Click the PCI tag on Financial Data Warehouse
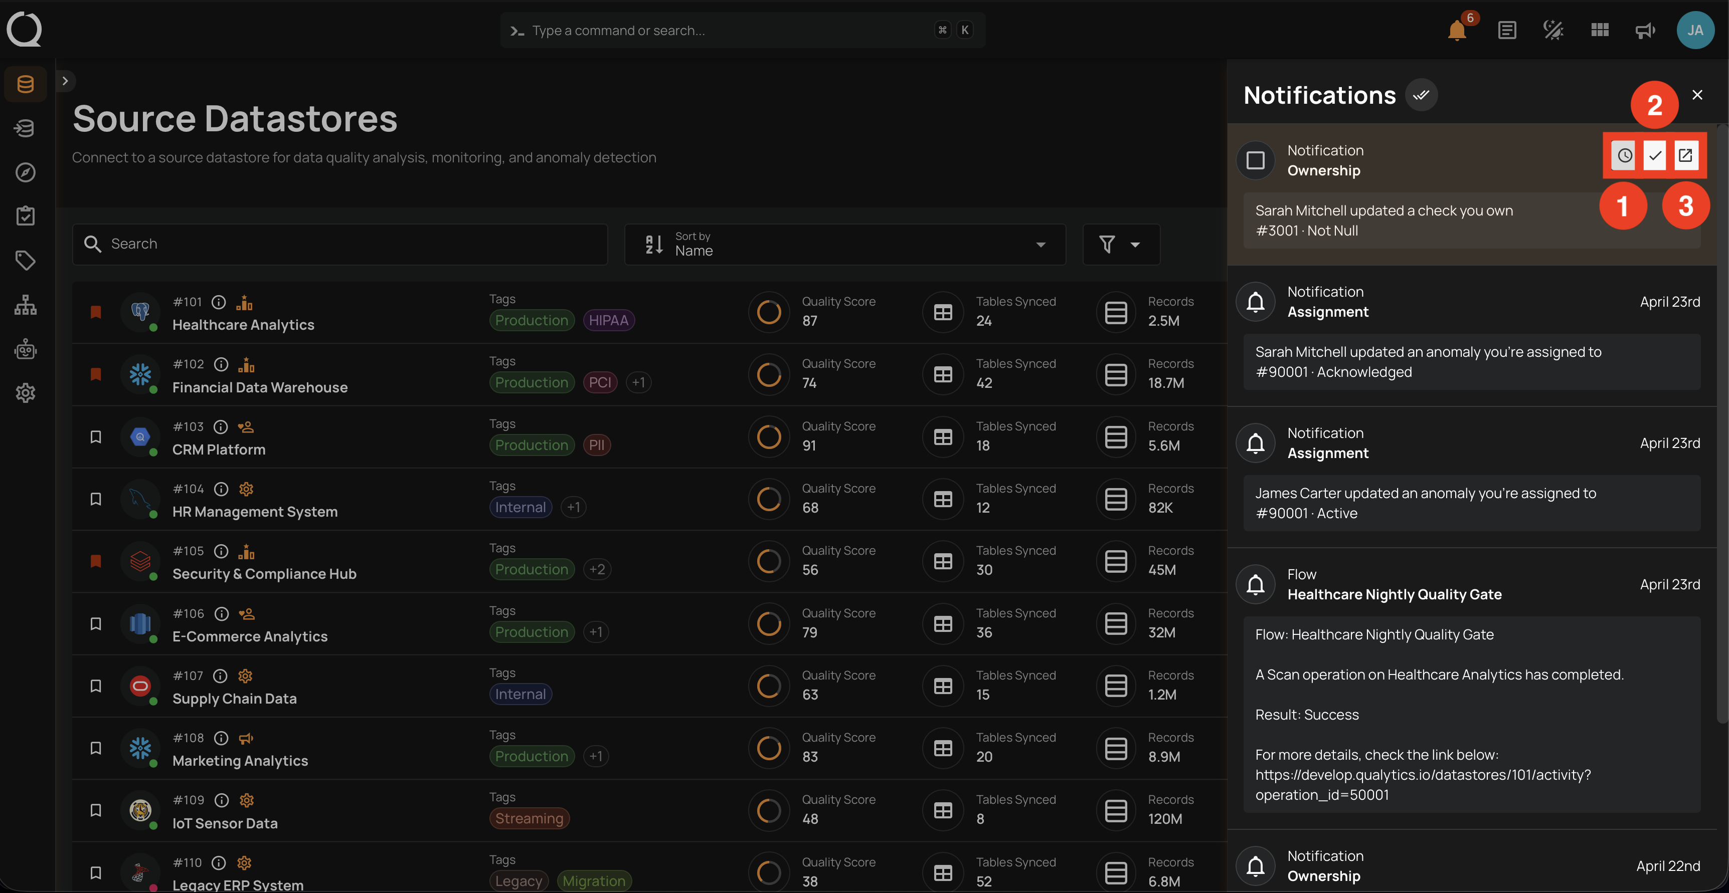1729x893 pixels. coord(600,382)
